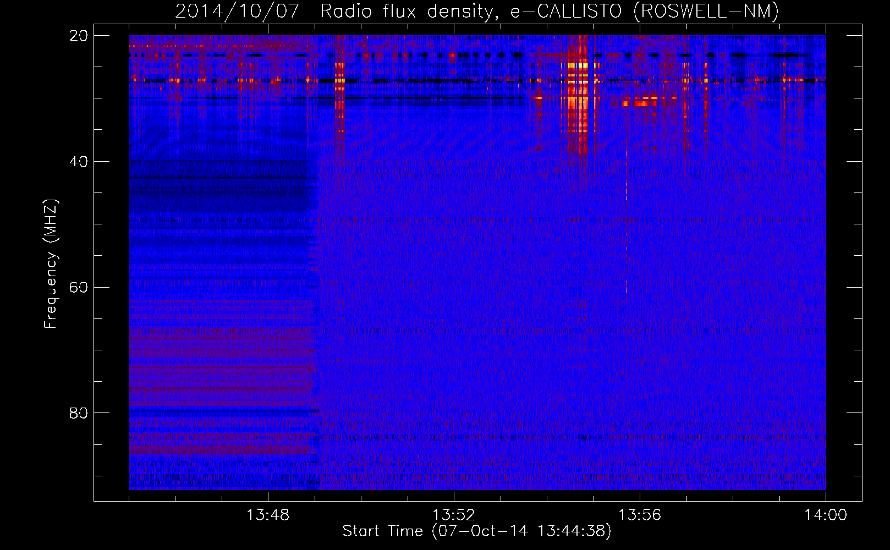890x550 pixels.
Task: Click the 13:48 time tick label
Action: pyautogui.click(x=268, y=515)
